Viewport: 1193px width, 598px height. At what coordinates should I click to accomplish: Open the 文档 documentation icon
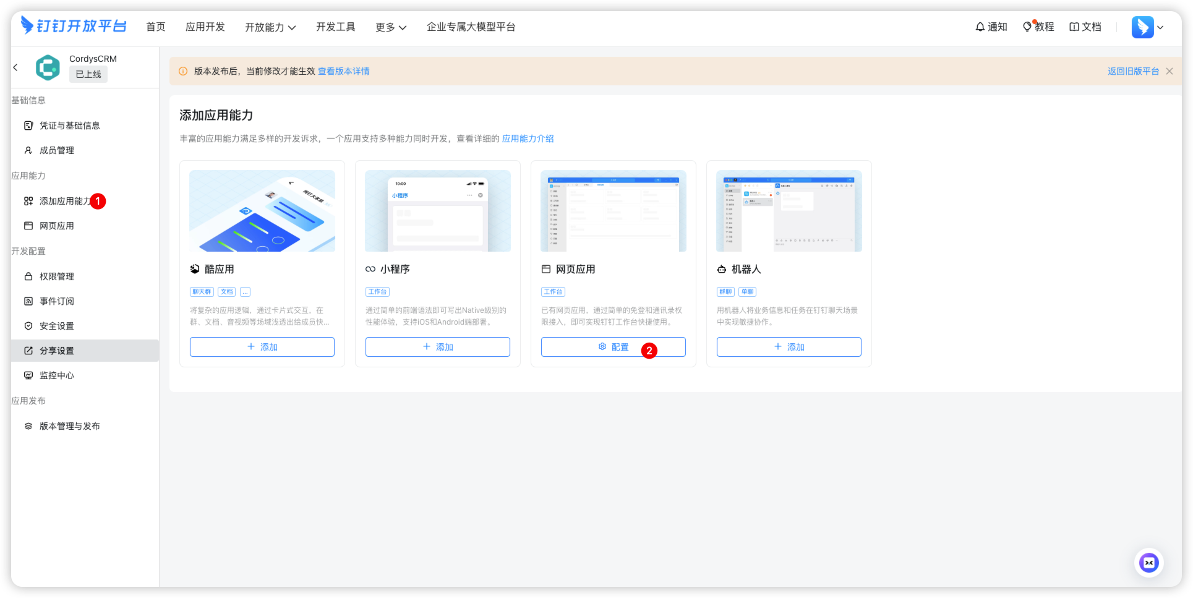(x=1085, y=27)
